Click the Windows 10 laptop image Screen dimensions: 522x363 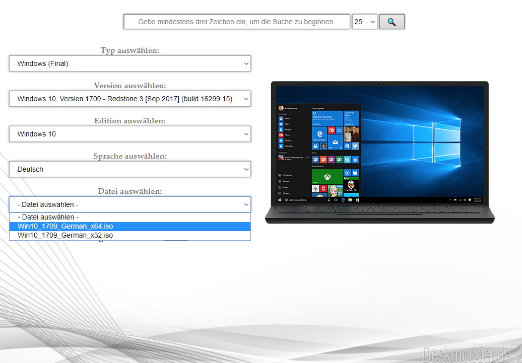(x=380, y=153)
